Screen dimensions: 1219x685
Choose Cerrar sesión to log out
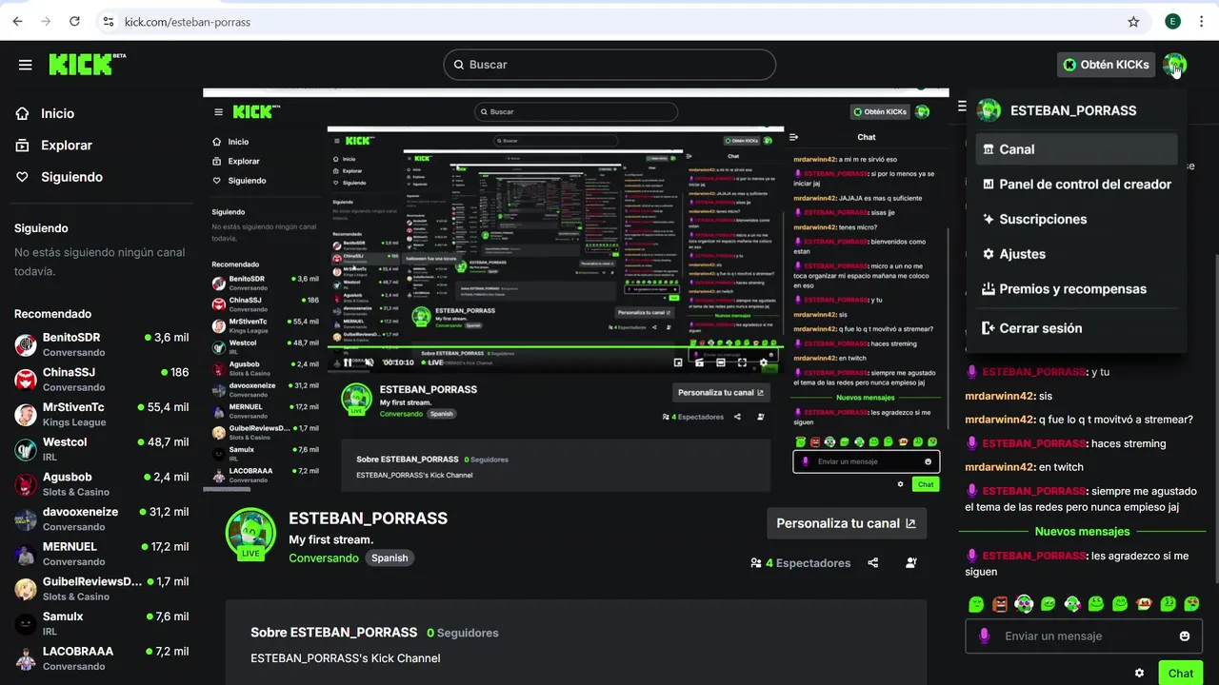[x=1076, y=328]
